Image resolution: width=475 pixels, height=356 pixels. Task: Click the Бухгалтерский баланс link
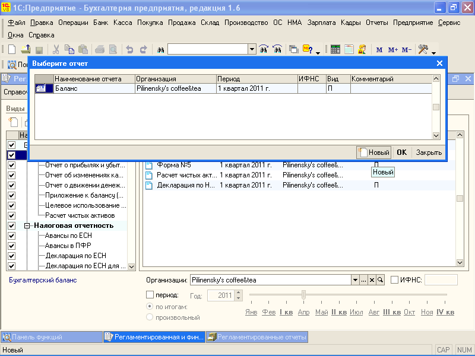pos(43,280)
